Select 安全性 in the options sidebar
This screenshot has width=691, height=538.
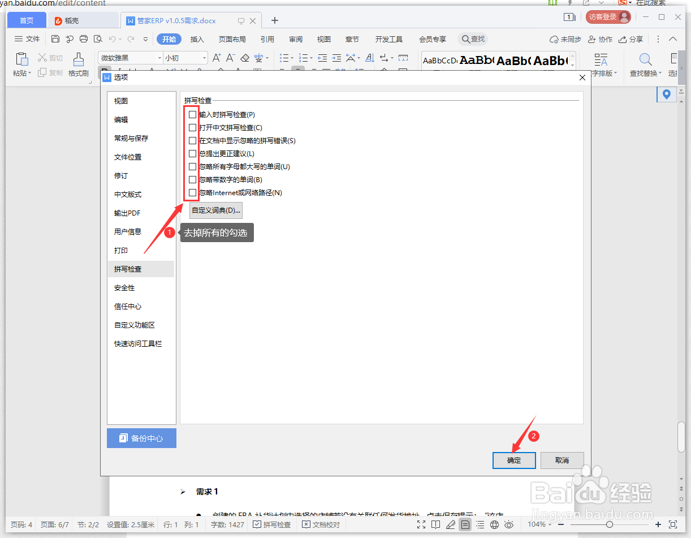point(124,287)
